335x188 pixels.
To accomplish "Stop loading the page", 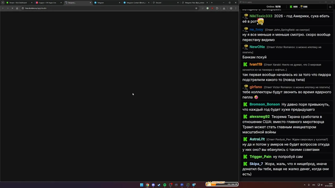I will pyautogui.click(x=12, y=8).
